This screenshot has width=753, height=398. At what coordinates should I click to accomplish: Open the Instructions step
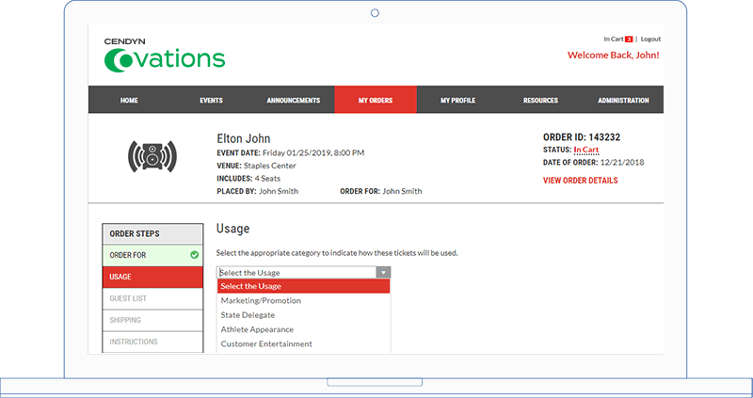pyautogui.click(x=152, y=342)
